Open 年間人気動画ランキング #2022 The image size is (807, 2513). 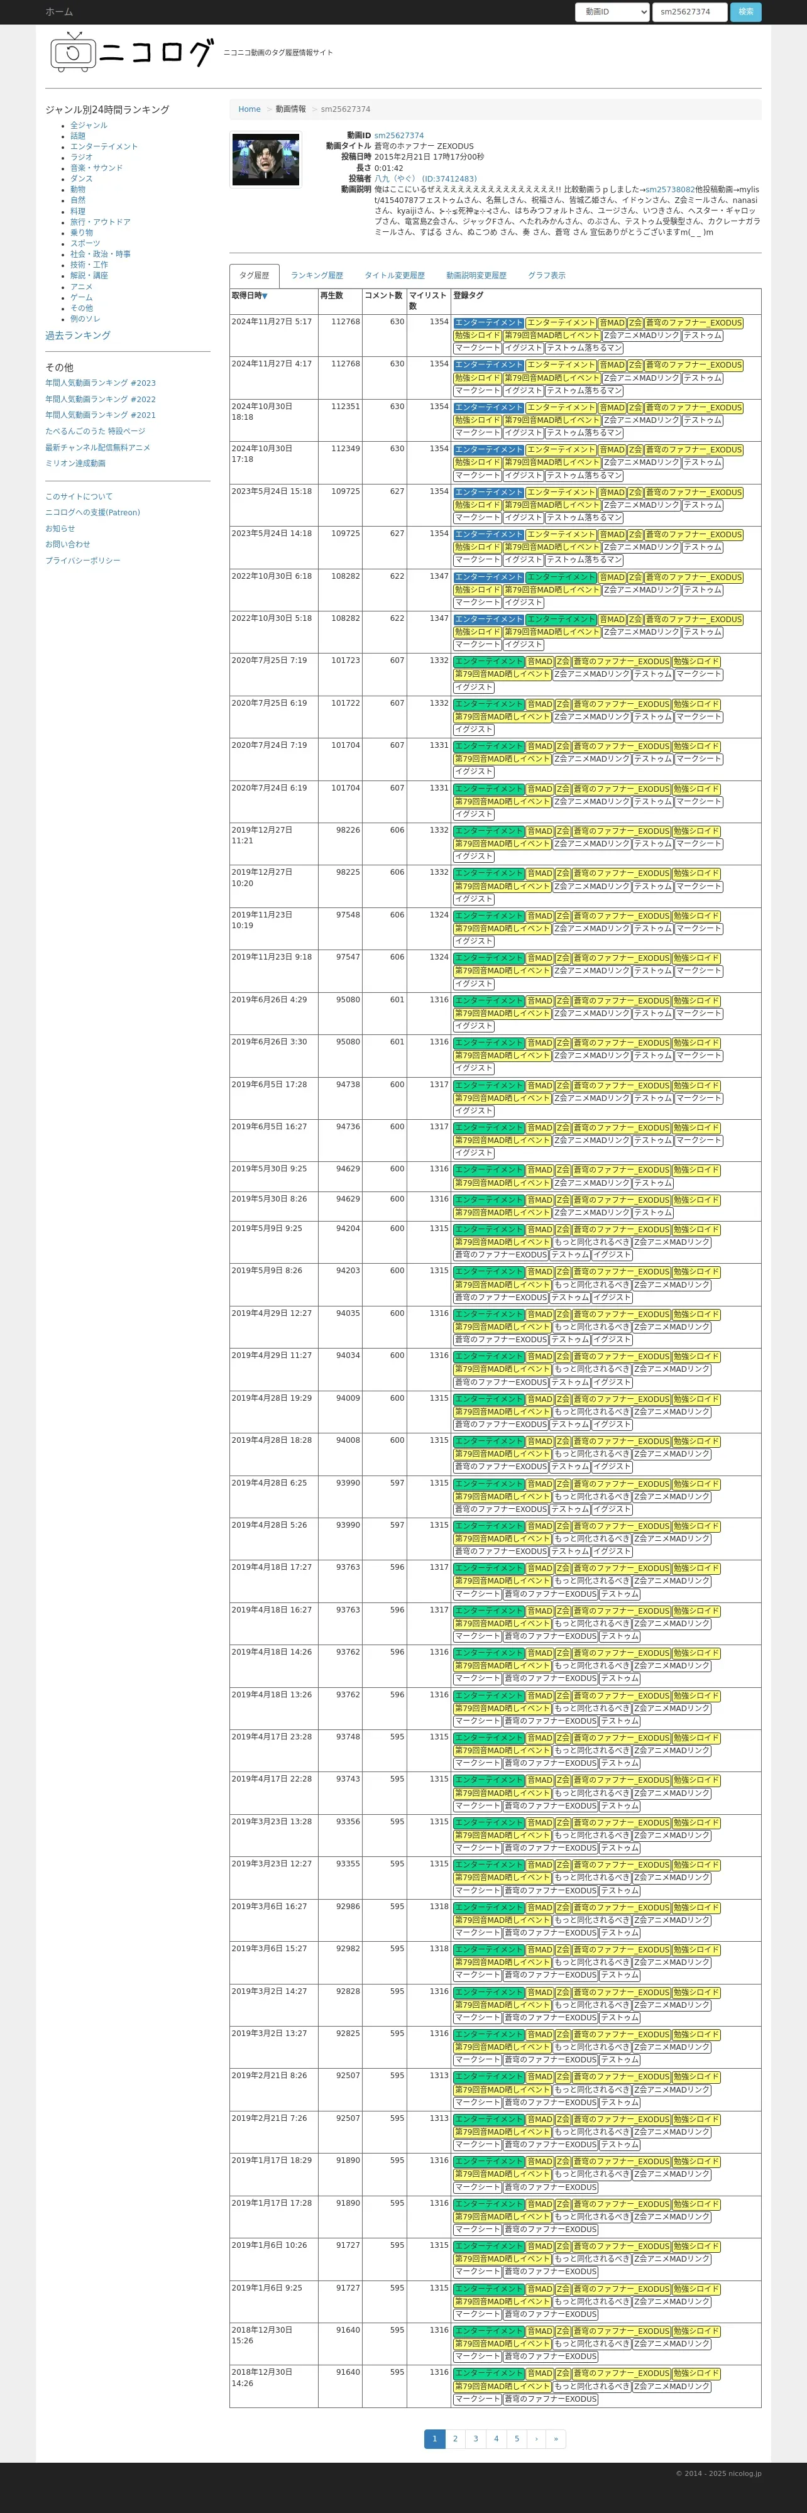click(x=101, y=399)
